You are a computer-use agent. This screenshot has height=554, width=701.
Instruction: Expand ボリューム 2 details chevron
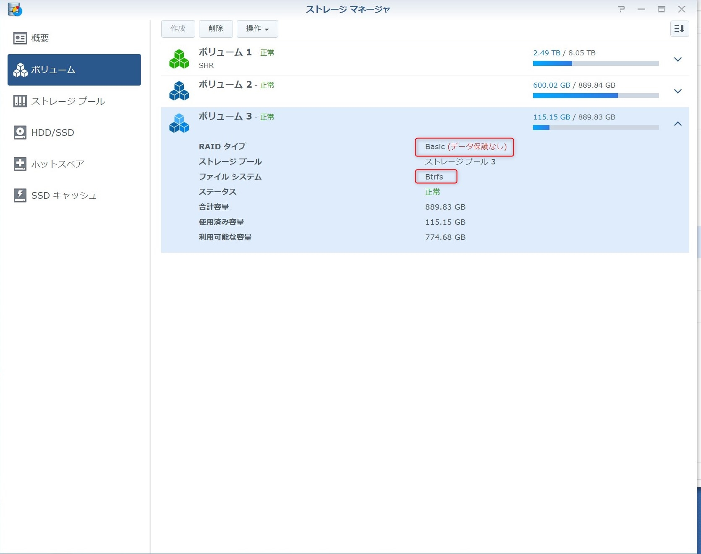click(x=677, y=91)
